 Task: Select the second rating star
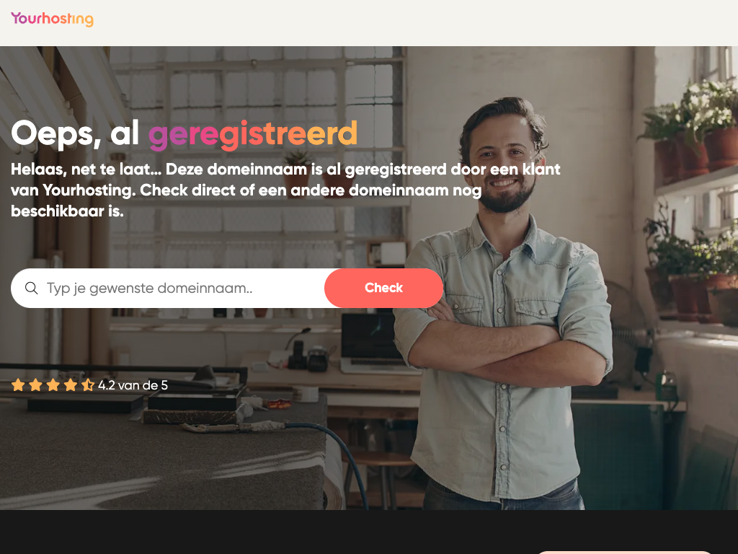36,385
